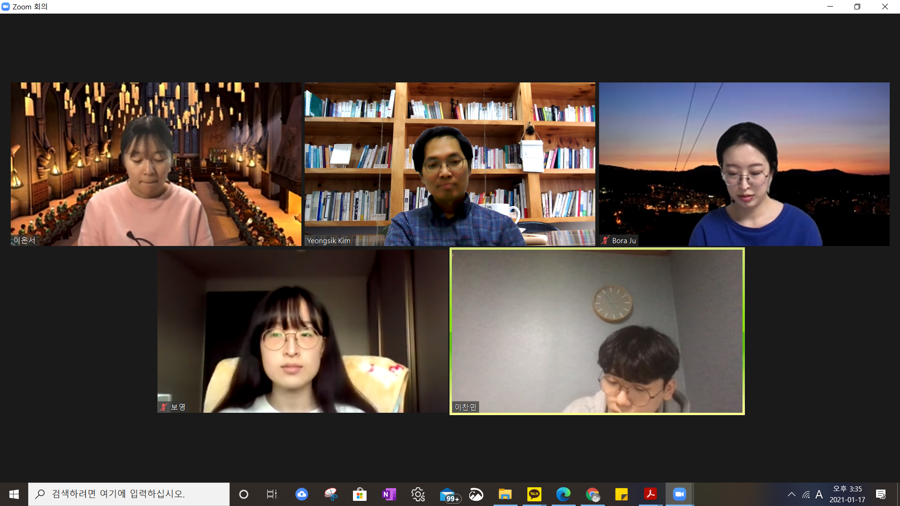Restore down the Zoom 회의 window
This screenshot has height=506, width=900.
[857, 7]
